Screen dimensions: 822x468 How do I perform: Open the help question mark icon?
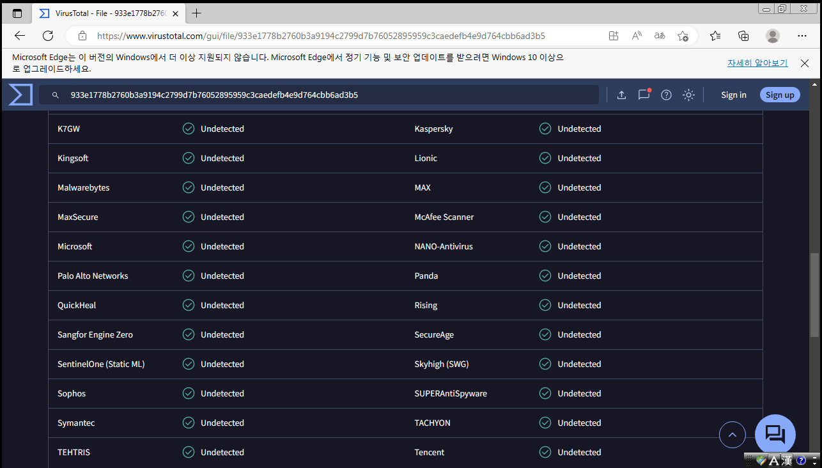666,95
